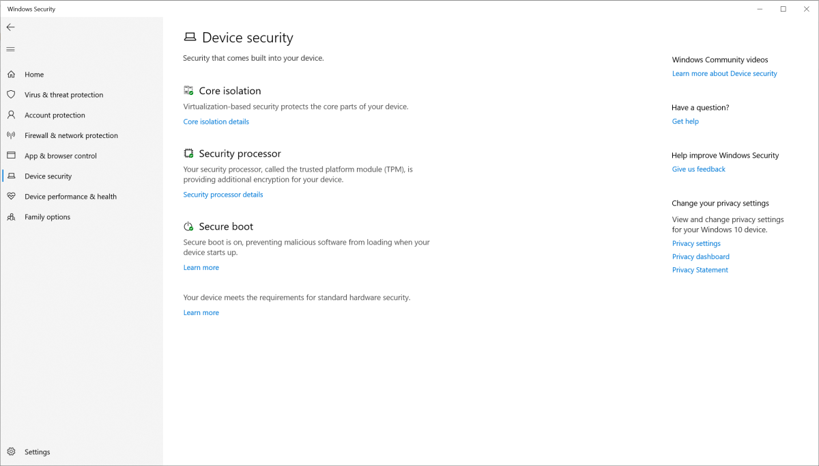Click the Core isolation processor icon
Viewport: 819px width, 466px height.
[x=188, y=90]
